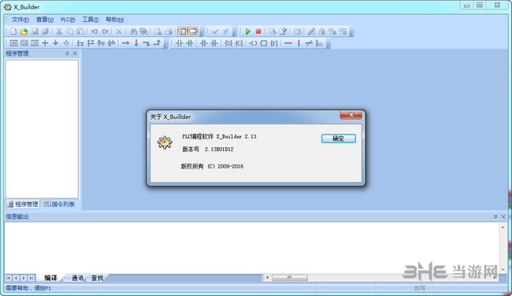512x296 pixels.
Task: Click the download program to PLC icon
Action: (x=273, y=31)
